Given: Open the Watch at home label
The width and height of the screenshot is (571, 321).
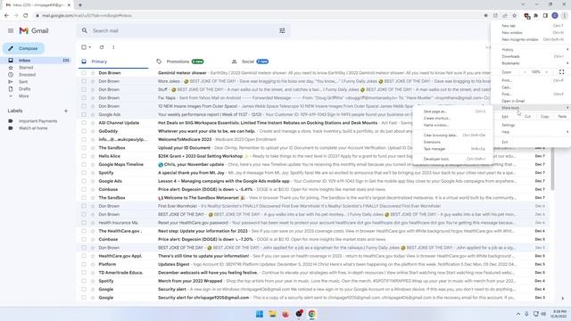Looking at the screenshot, I should pos(33,128).
